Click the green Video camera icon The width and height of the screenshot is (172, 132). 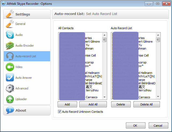pyautogui.click(x=10, y=67)
